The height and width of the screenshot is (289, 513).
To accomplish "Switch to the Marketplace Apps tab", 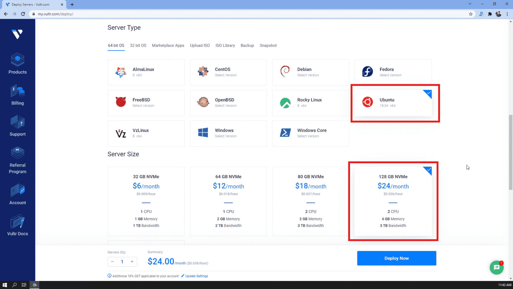I will tap(168, 45).
